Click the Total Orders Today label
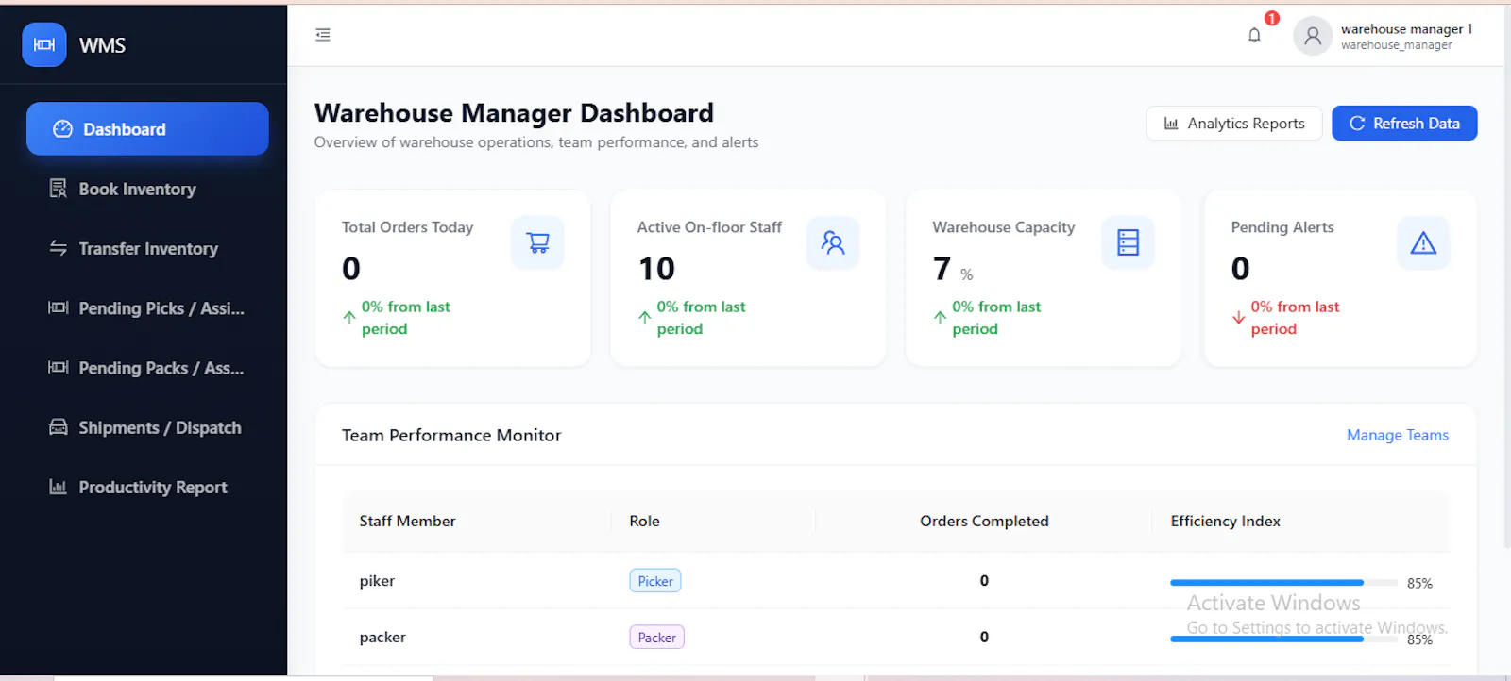Image resolution: width=1511 pixels, height=681 pixels. [407, 227]
